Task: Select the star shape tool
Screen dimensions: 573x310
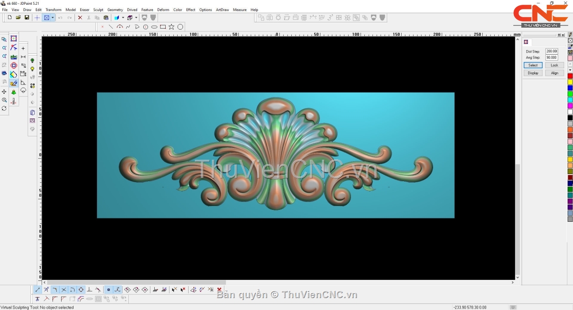Action: click(x=171, y=27)
